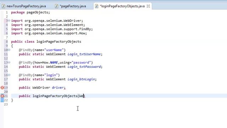Click the Login_txtUserName field name
This screenshot has width=227, height=128.
pos(84,54)
